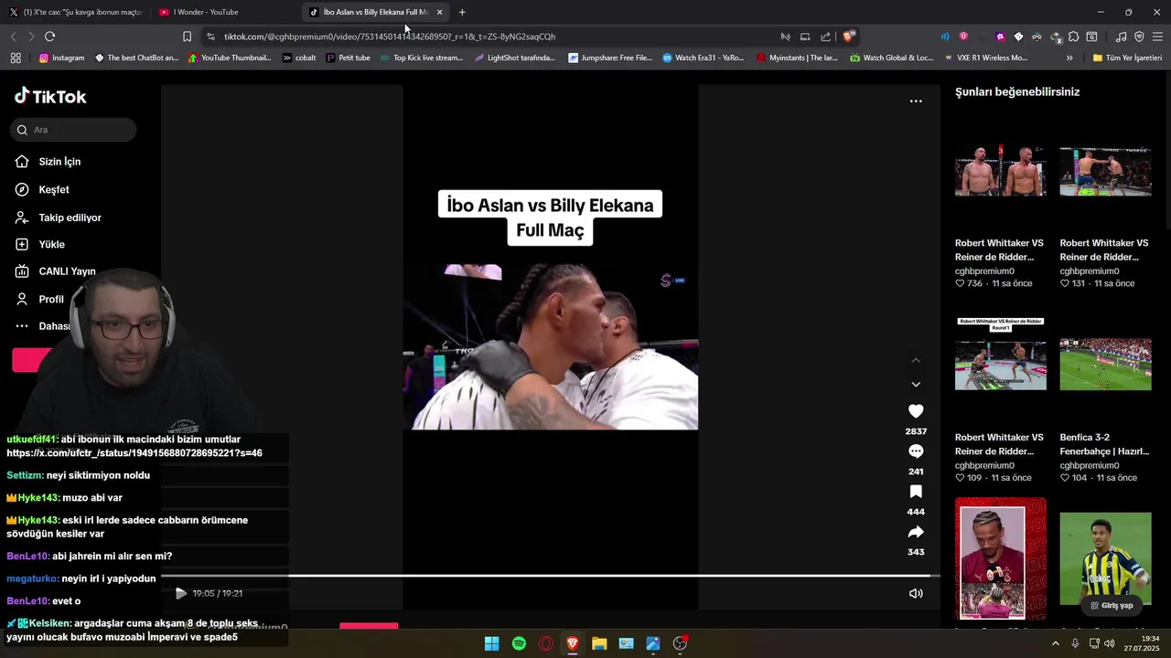Open the comments with 241 count
The height and width of the screenshot is (658, 1171).
(916, 451)
